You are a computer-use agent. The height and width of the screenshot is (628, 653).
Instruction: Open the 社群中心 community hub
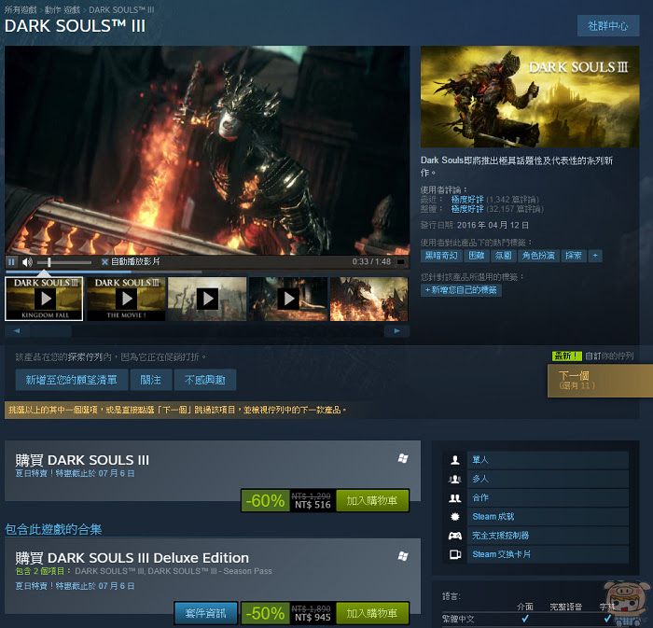(x=608, y=26)
